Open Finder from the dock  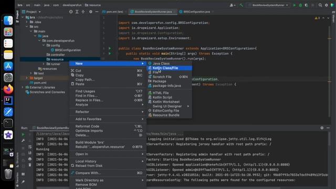click(8, 20)
